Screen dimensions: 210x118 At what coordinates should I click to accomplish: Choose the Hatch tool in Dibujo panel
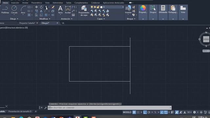[29, 15]
